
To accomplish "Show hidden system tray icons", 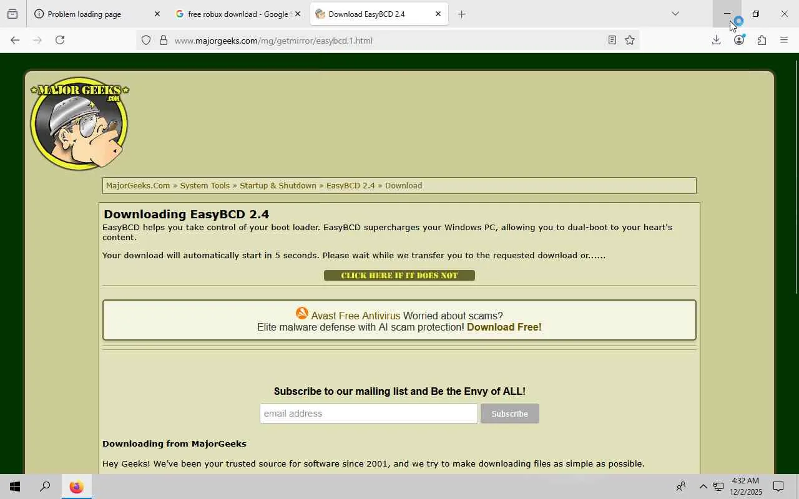I will point(703,487).
